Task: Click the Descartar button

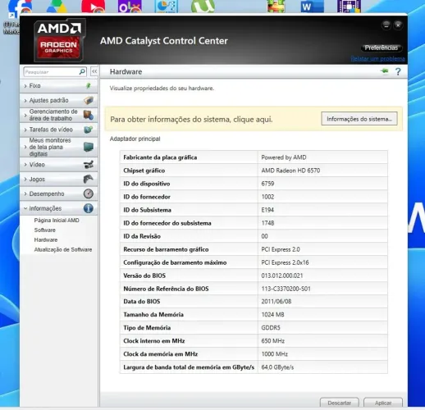Action: (x=339, y=403)
